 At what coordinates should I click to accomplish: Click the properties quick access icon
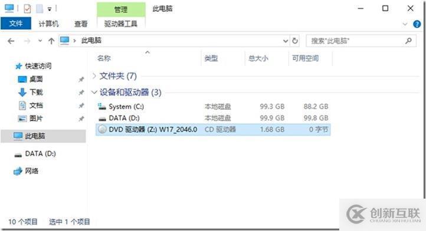(x=27, y=9)
